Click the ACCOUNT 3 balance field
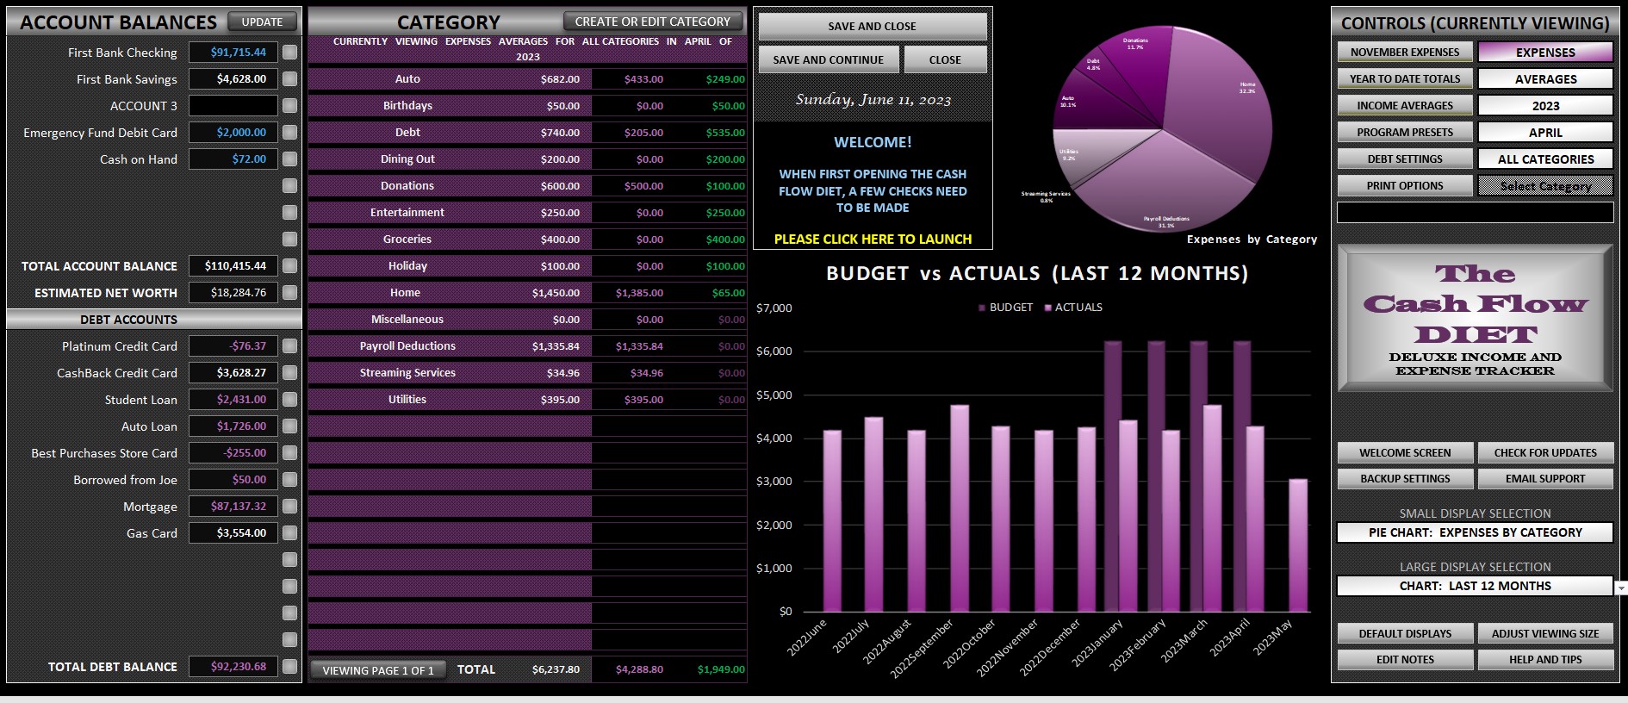 [233, 106]
